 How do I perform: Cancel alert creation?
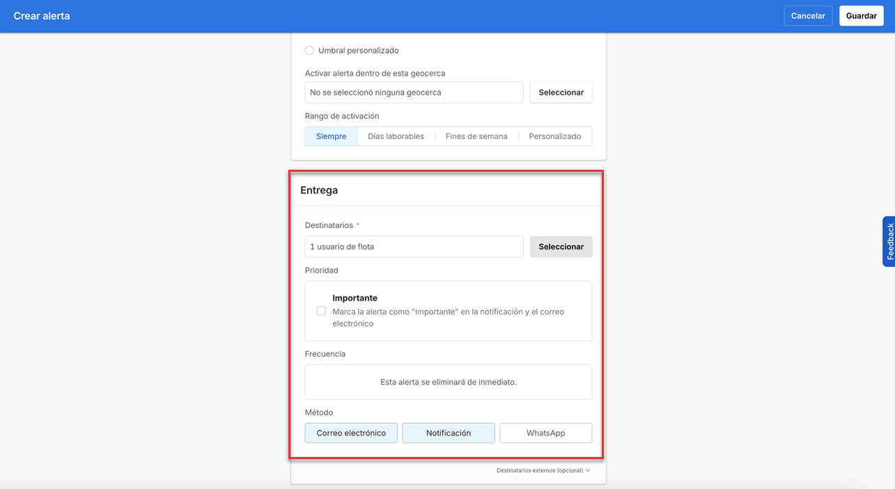coord(808,15)
